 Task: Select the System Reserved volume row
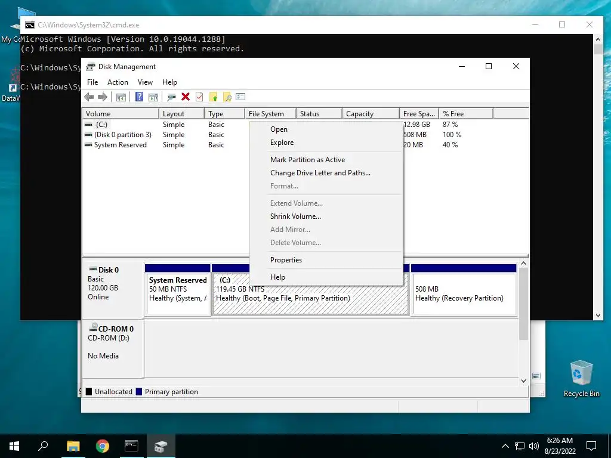tap(121, 145)
